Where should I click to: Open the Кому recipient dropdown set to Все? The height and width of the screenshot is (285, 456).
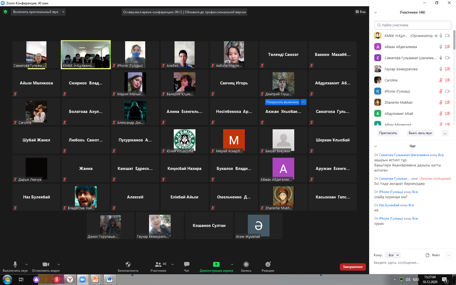393,255
